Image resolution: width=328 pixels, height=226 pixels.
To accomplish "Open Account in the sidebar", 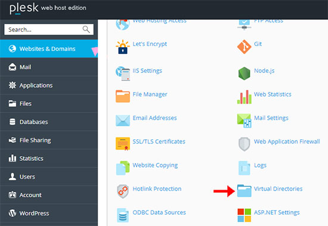I will 49,195.
